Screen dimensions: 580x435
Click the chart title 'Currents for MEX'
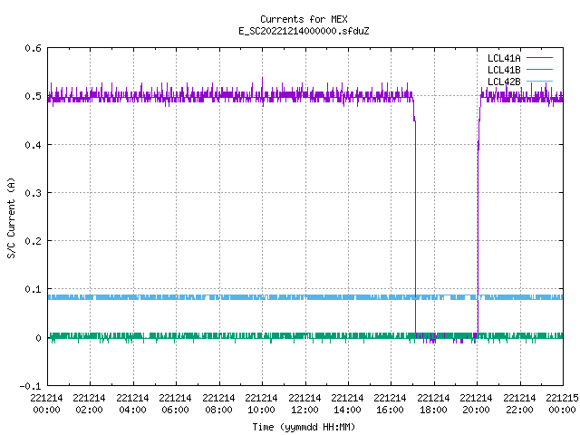[x=304, y=19]
